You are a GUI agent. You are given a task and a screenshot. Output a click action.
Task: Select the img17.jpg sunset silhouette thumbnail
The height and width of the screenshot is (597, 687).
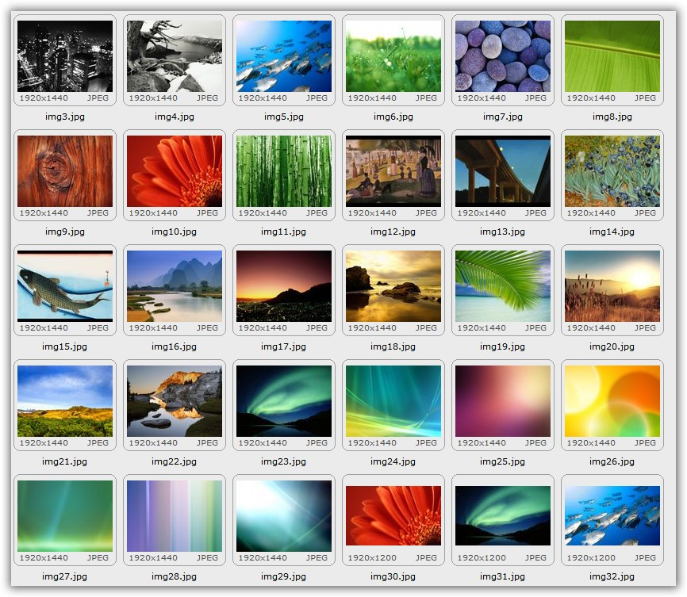pyautogui.click(x=284, y=286)
